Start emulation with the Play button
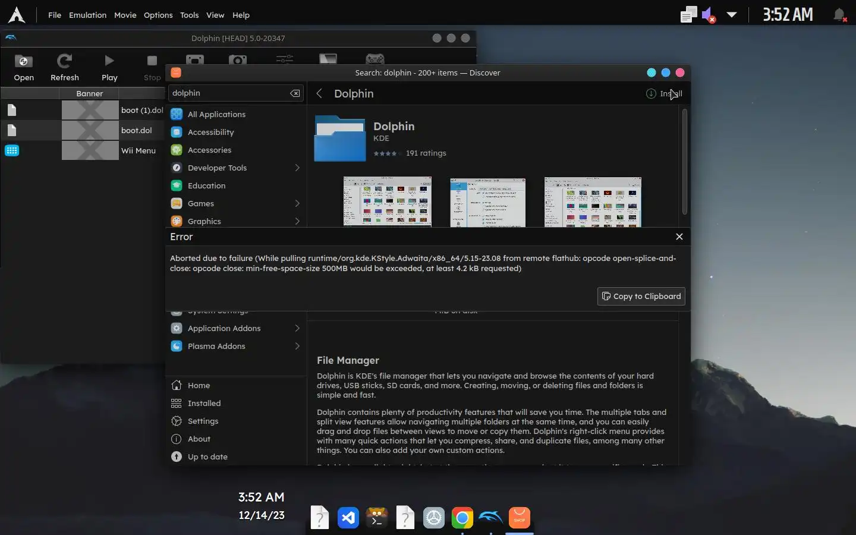The image size is (856, 535). [x=109, y=67]
